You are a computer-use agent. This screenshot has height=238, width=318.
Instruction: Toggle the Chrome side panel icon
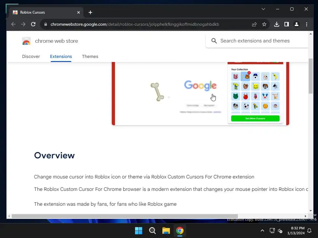pos(287,24)
